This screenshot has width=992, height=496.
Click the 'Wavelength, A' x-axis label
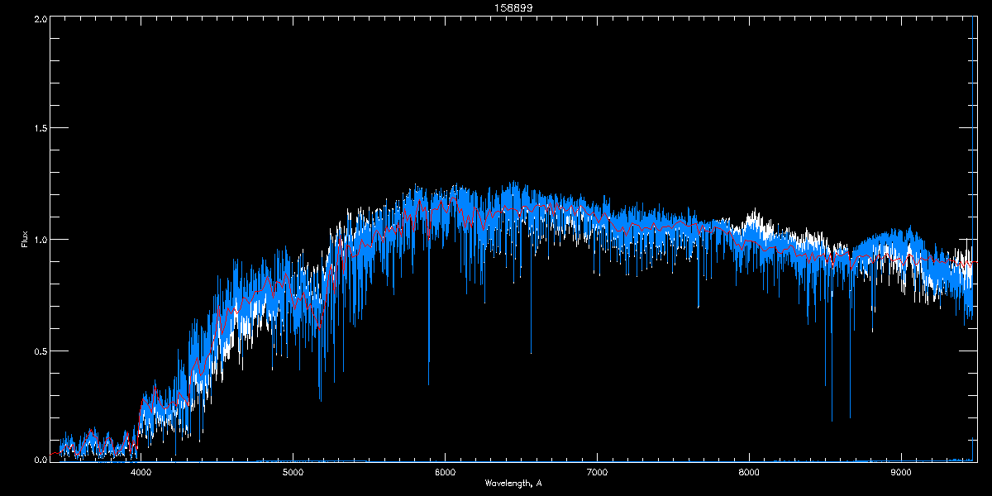pyautogui.click(x=513, y=483)
